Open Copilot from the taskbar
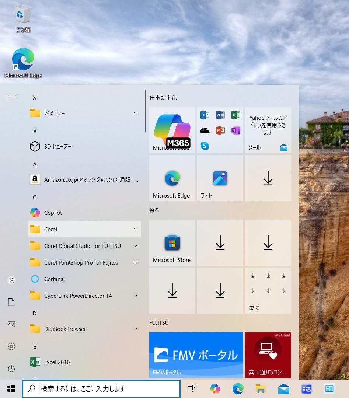 pos(215,389)
